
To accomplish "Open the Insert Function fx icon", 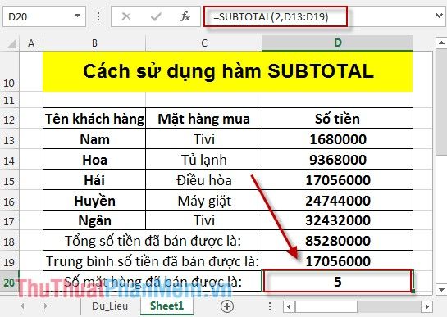I will tap(185, 16).
